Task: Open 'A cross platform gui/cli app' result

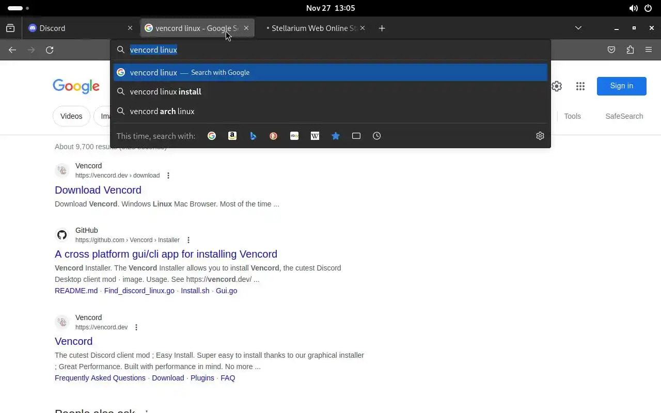Action: coord(166,254)
